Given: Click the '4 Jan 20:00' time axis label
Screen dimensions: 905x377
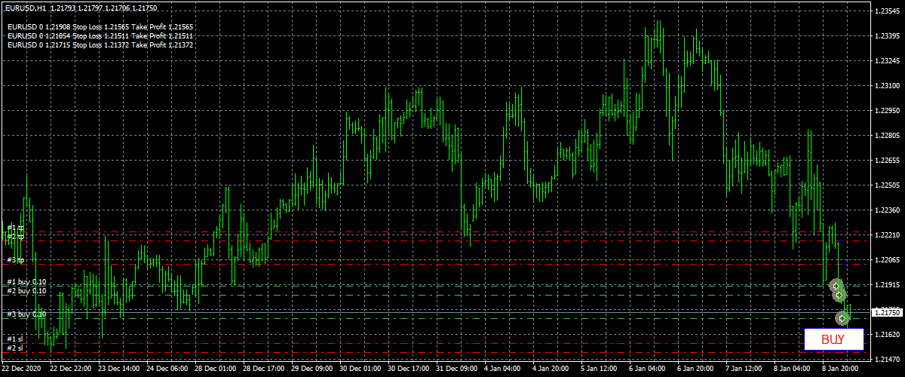Looking at the screenshot, I should click(x=552, y=369).
